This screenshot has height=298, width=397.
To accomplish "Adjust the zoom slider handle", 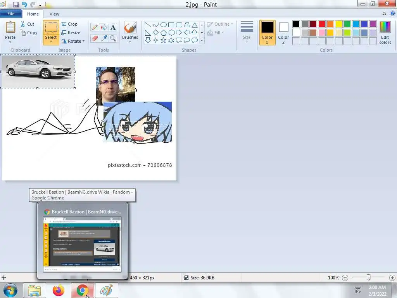I will pyautogui.click(x=369, y=277).
